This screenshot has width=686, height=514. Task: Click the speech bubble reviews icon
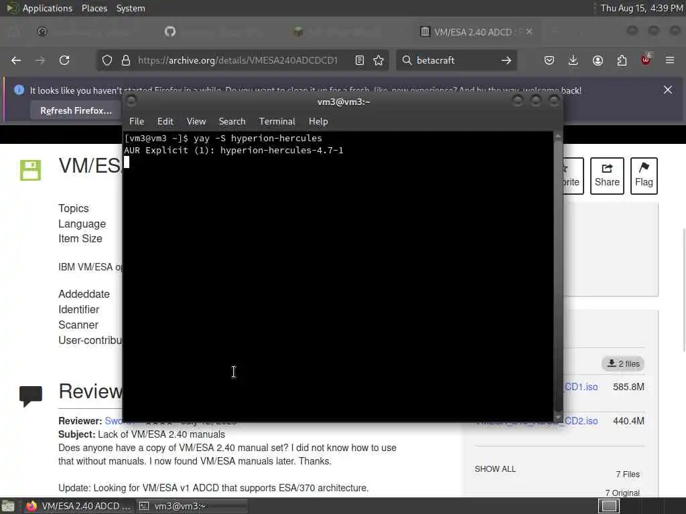(x=31, y=396)
